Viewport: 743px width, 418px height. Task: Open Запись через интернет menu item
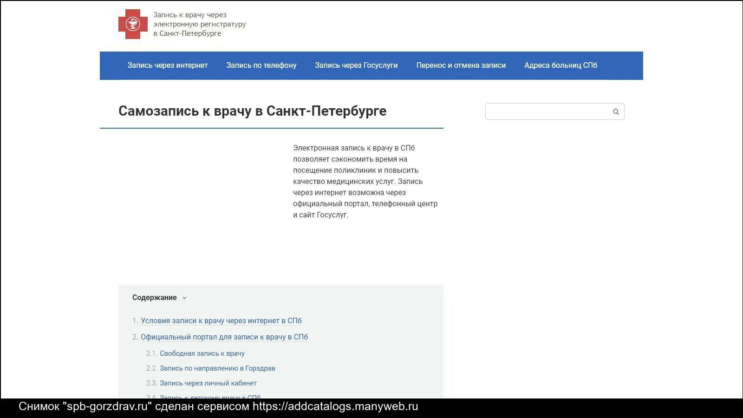pyautogui.click(x=168, y=65)
